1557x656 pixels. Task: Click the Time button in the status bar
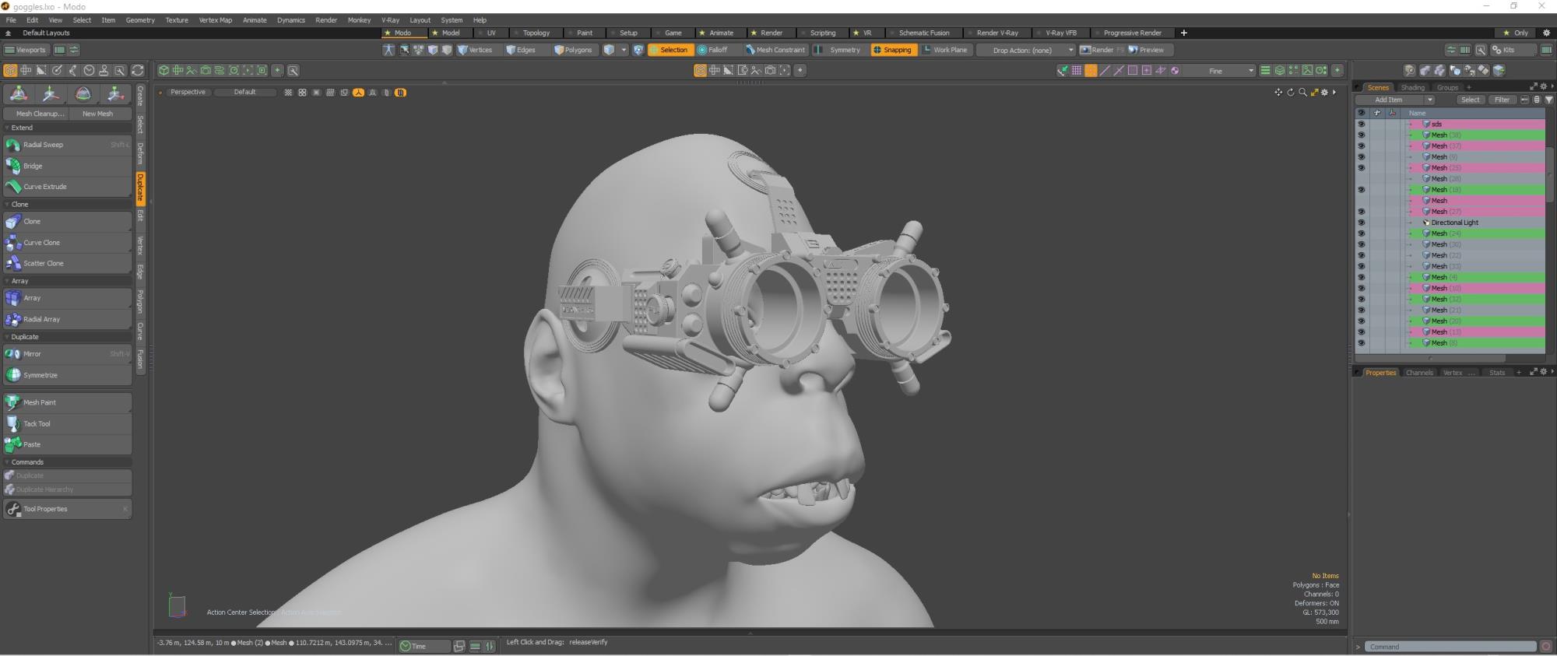(424, 646)
